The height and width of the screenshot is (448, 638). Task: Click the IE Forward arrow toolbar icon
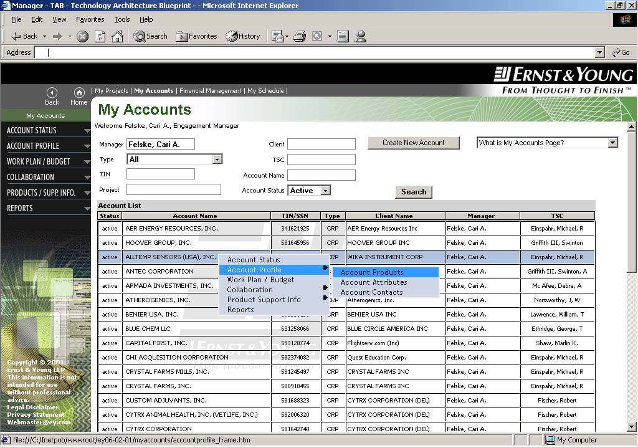click(x=58, y=37)
